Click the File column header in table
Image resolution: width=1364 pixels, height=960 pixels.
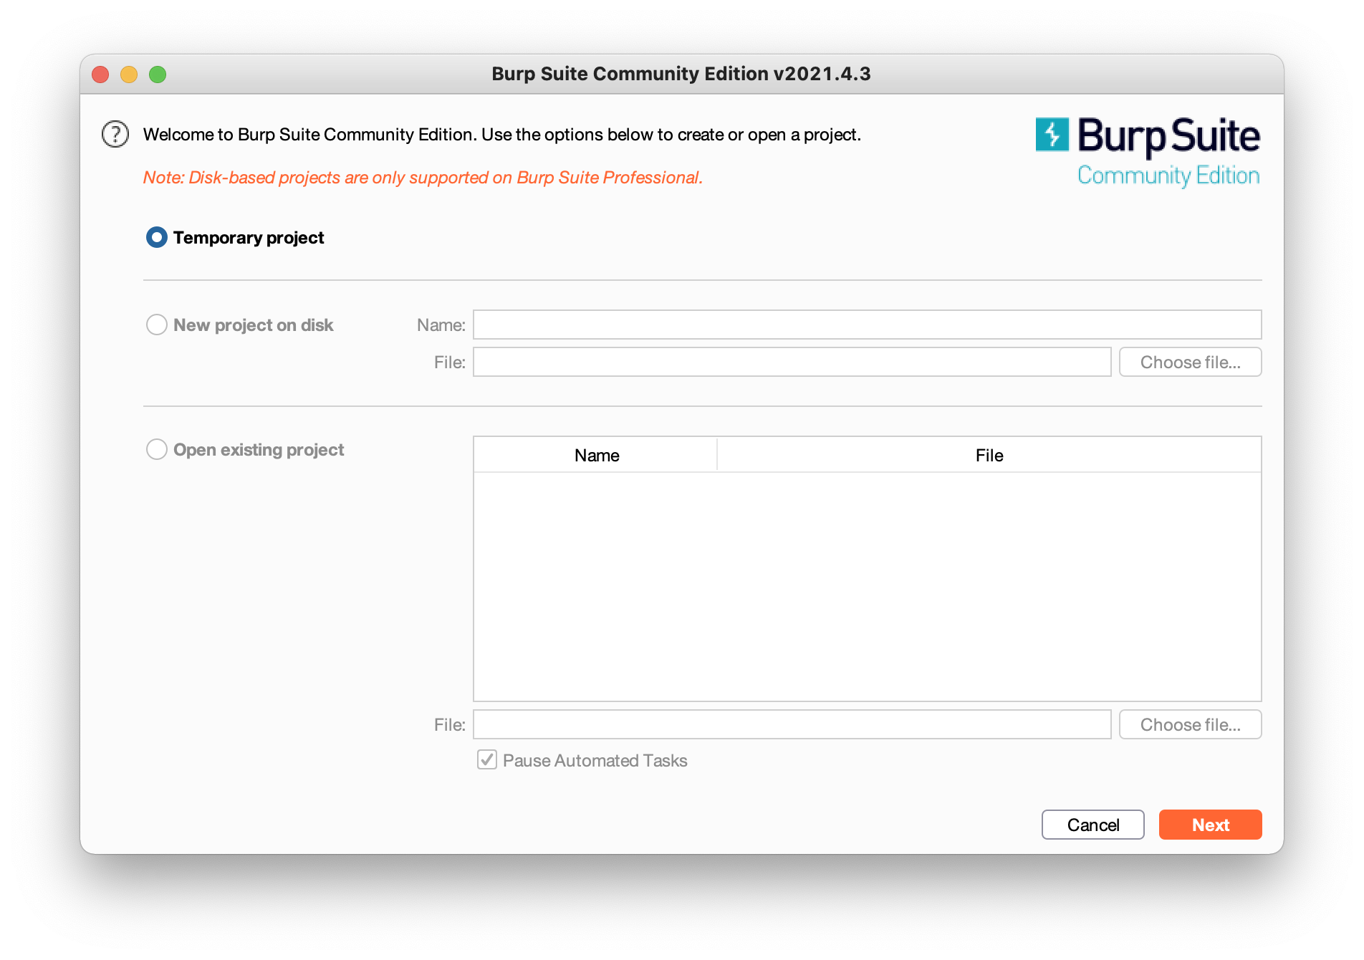[989, 455]
